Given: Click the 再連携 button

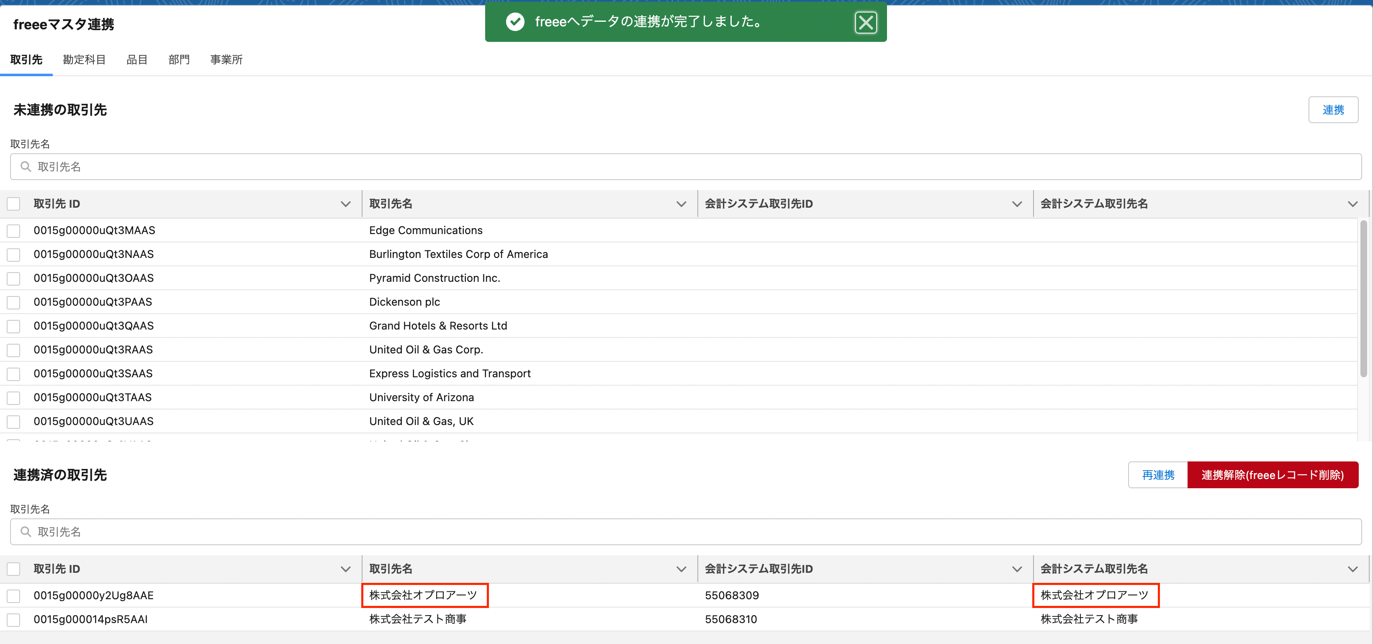Looking at the screenshot, I should (x=1158, y=474).
